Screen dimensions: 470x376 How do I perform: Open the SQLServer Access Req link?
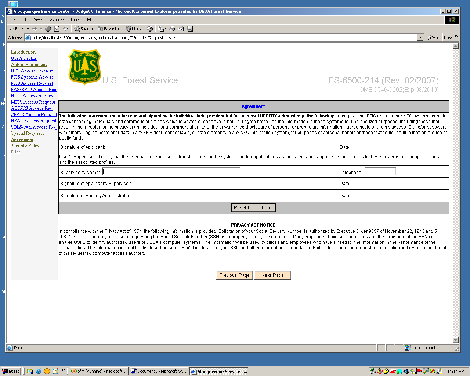33,127
